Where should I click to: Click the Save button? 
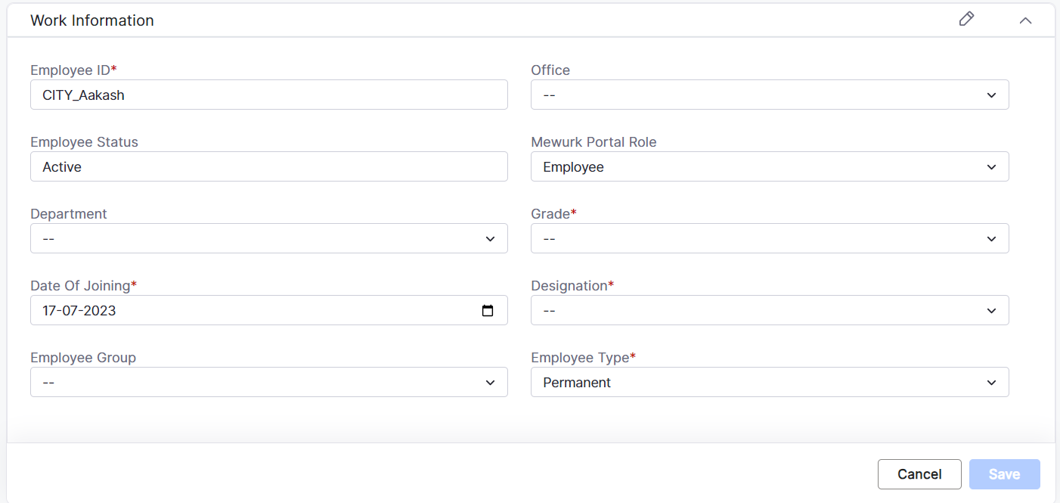[x=1004, y=474]
